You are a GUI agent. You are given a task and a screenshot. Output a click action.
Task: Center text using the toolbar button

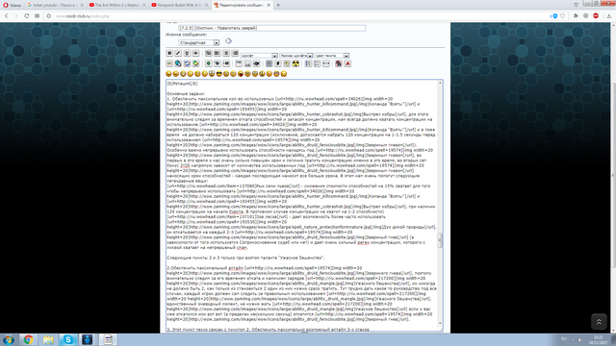[226, 53]
